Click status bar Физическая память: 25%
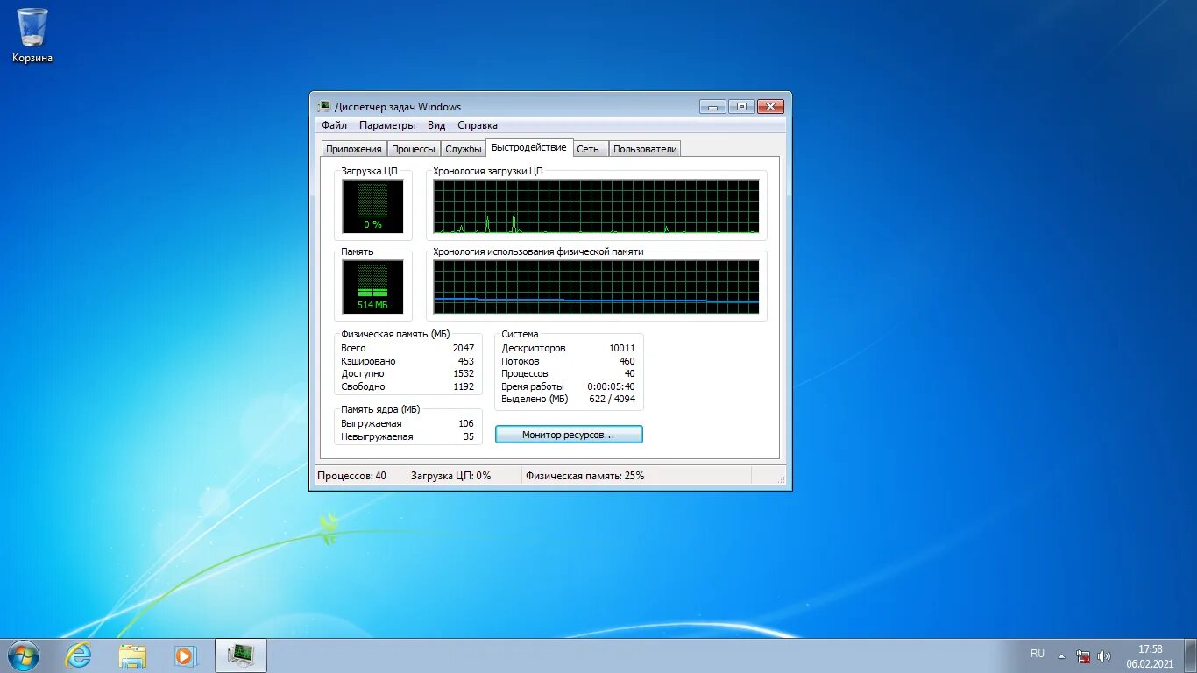Screen dimensions: 1197x673 (584, 476)
